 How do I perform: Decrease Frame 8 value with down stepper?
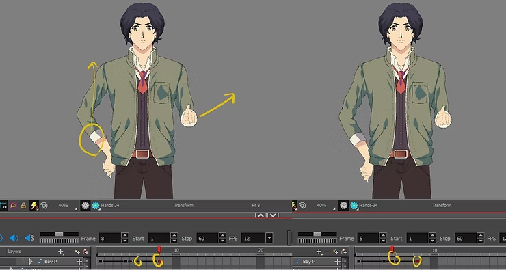(x=125, y=241)
